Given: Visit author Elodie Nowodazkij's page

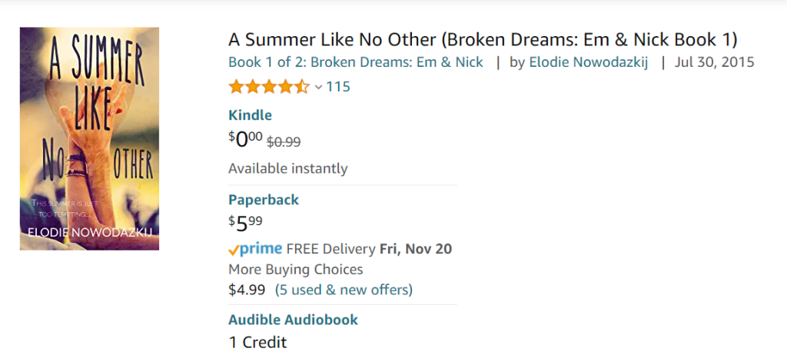Looking at the screenshot, I should pyautogui.click(x=589, y=62).
